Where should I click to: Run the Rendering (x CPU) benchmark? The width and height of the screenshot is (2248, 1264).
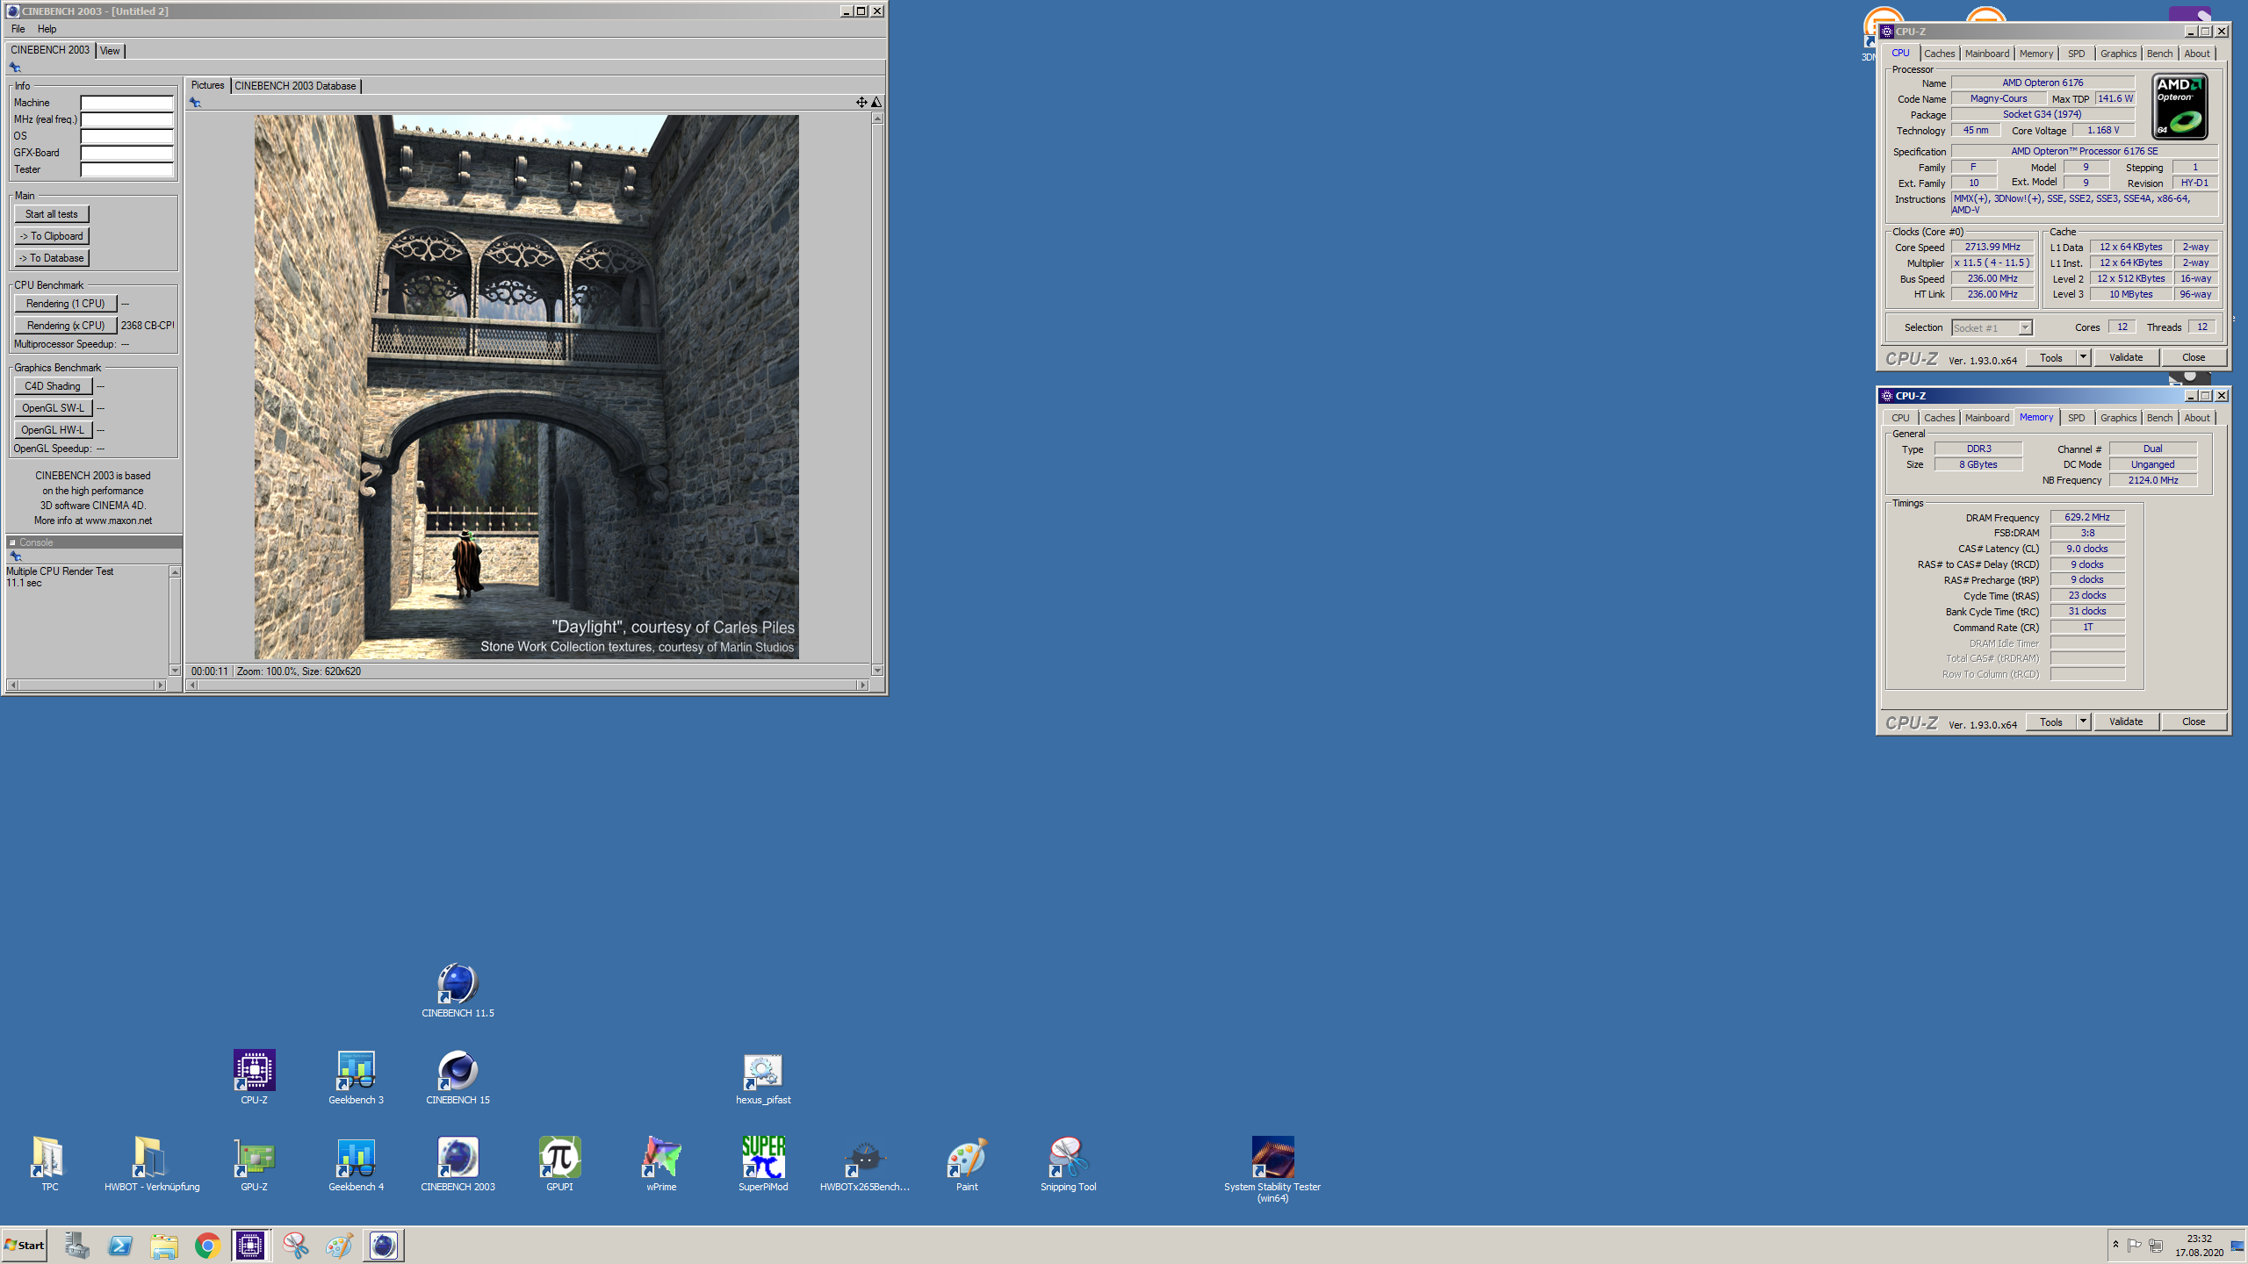[65, 326]
